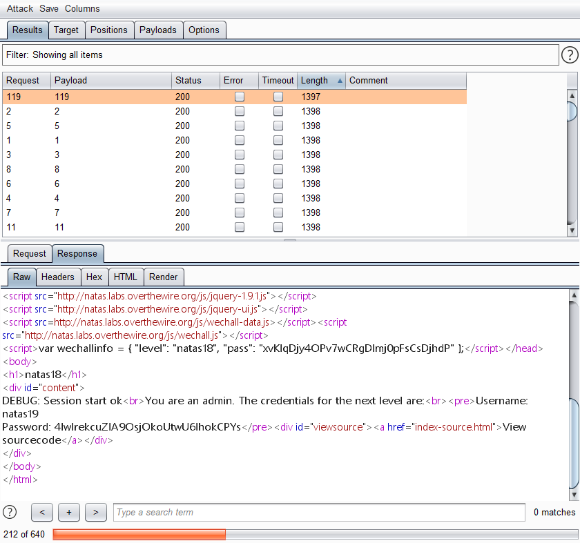Viewport: 580px width, 543px height.
Task: Open the Request sub-tab
Action: (30, 254)
